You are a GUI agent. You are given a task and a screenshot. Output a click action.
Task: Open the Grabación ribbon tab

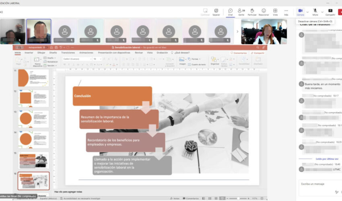tap(162, 53)
